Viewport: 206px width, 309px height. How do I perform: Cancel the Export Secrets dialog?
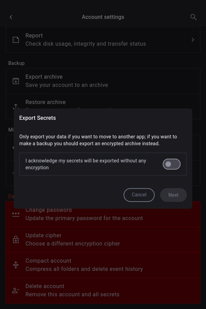click(x=139, y=195)
